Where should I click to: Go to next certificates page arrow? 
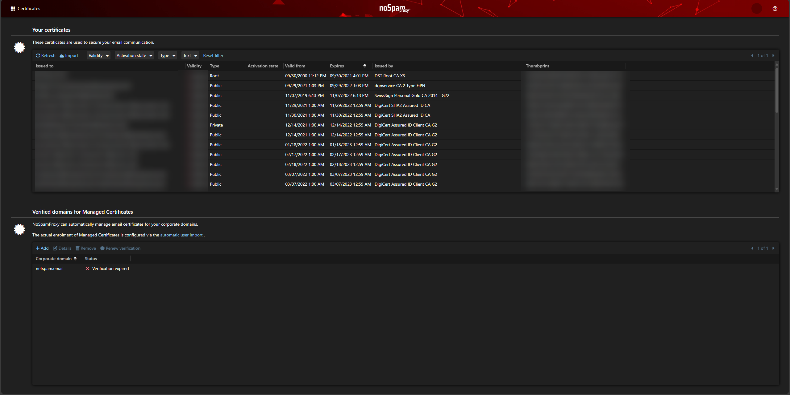773,56
